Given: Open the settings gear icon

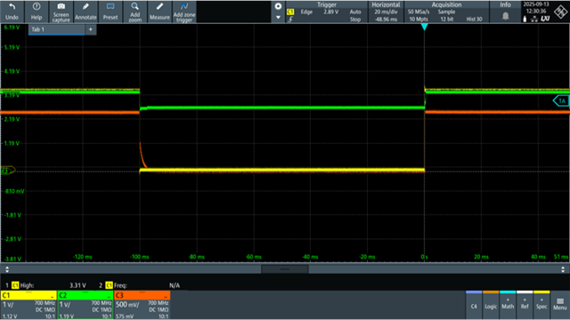Looking at the screenshot, I should tap(278, 6).
